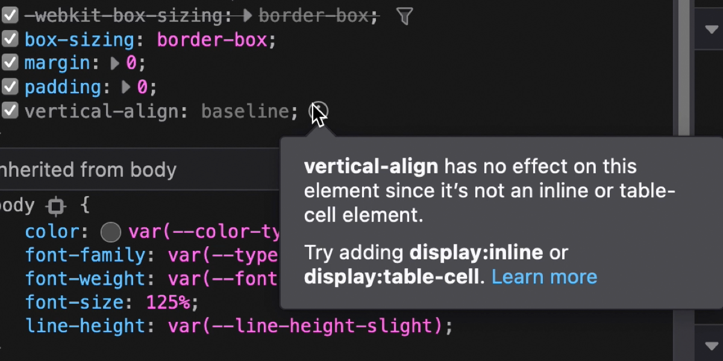Toggle the margin declaration checkbox

tap(10, 63)
